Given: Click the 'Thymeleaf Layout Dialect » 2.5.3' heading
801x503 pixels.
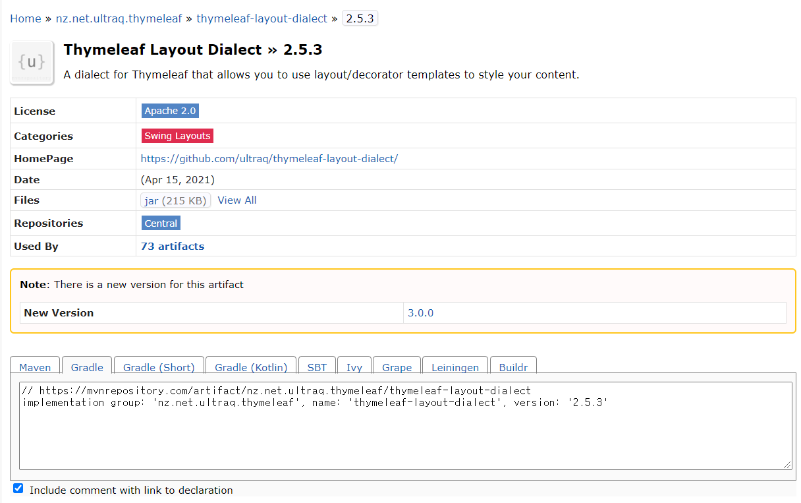Looking at the screenshot, I should (x=193, y=49).
